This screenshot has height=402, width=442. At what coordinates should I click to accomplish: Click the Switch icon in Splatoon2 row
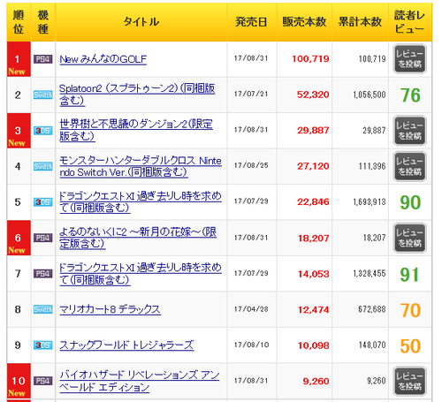tap(43, 95)
